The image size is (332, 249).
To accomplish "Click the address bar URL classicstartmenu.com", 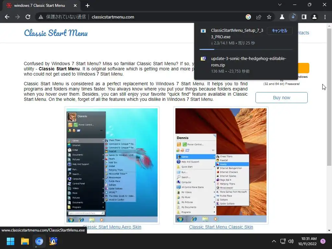I will click(x=113, y=17).
